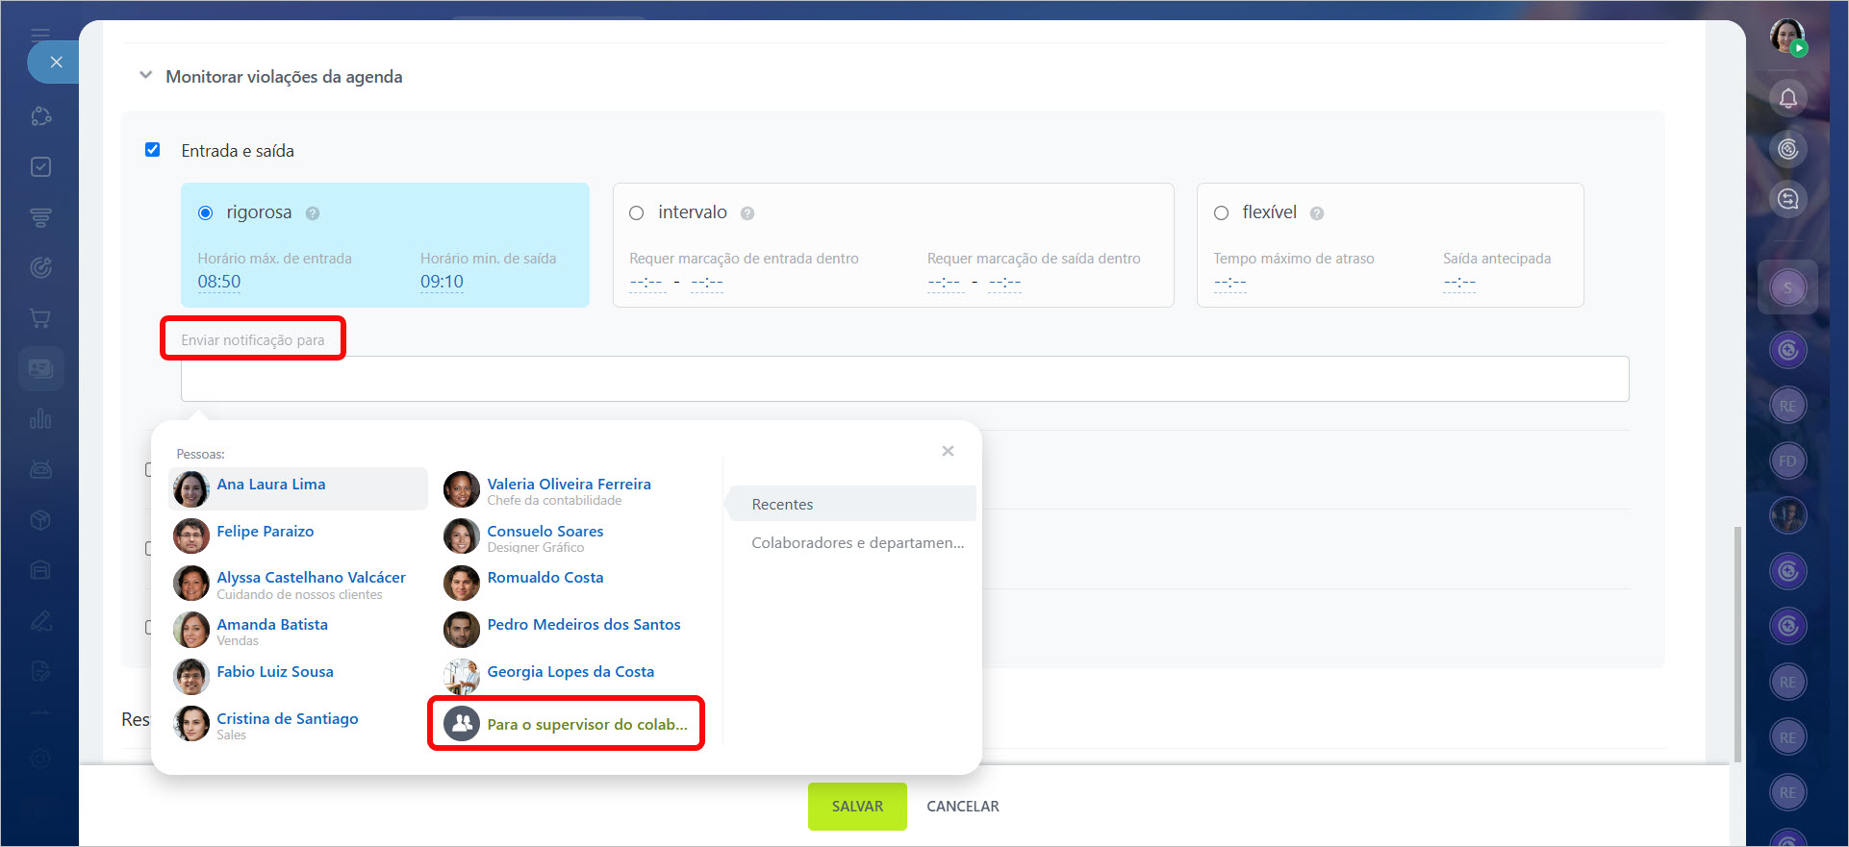Viewport: 1849px width, 847px height.
Task: Uncheck the Entrada e saída checkbox
Action: click(x=152, y=150)
